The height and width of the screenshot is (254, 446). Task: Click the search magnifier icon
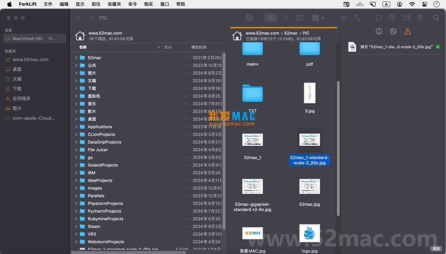click(x=436, y=18)
